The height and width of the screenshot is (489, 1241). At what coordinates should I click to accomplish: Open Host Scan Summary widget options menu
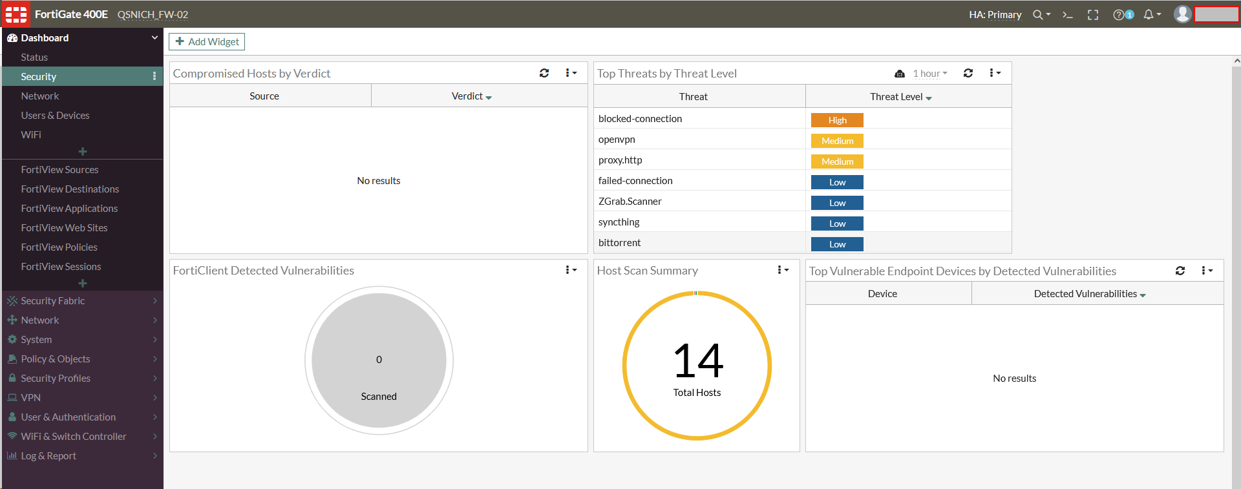(782, 271)
